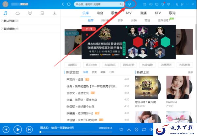
Task: Filter new songs by 欧美
Action: (x=94, y=72)
